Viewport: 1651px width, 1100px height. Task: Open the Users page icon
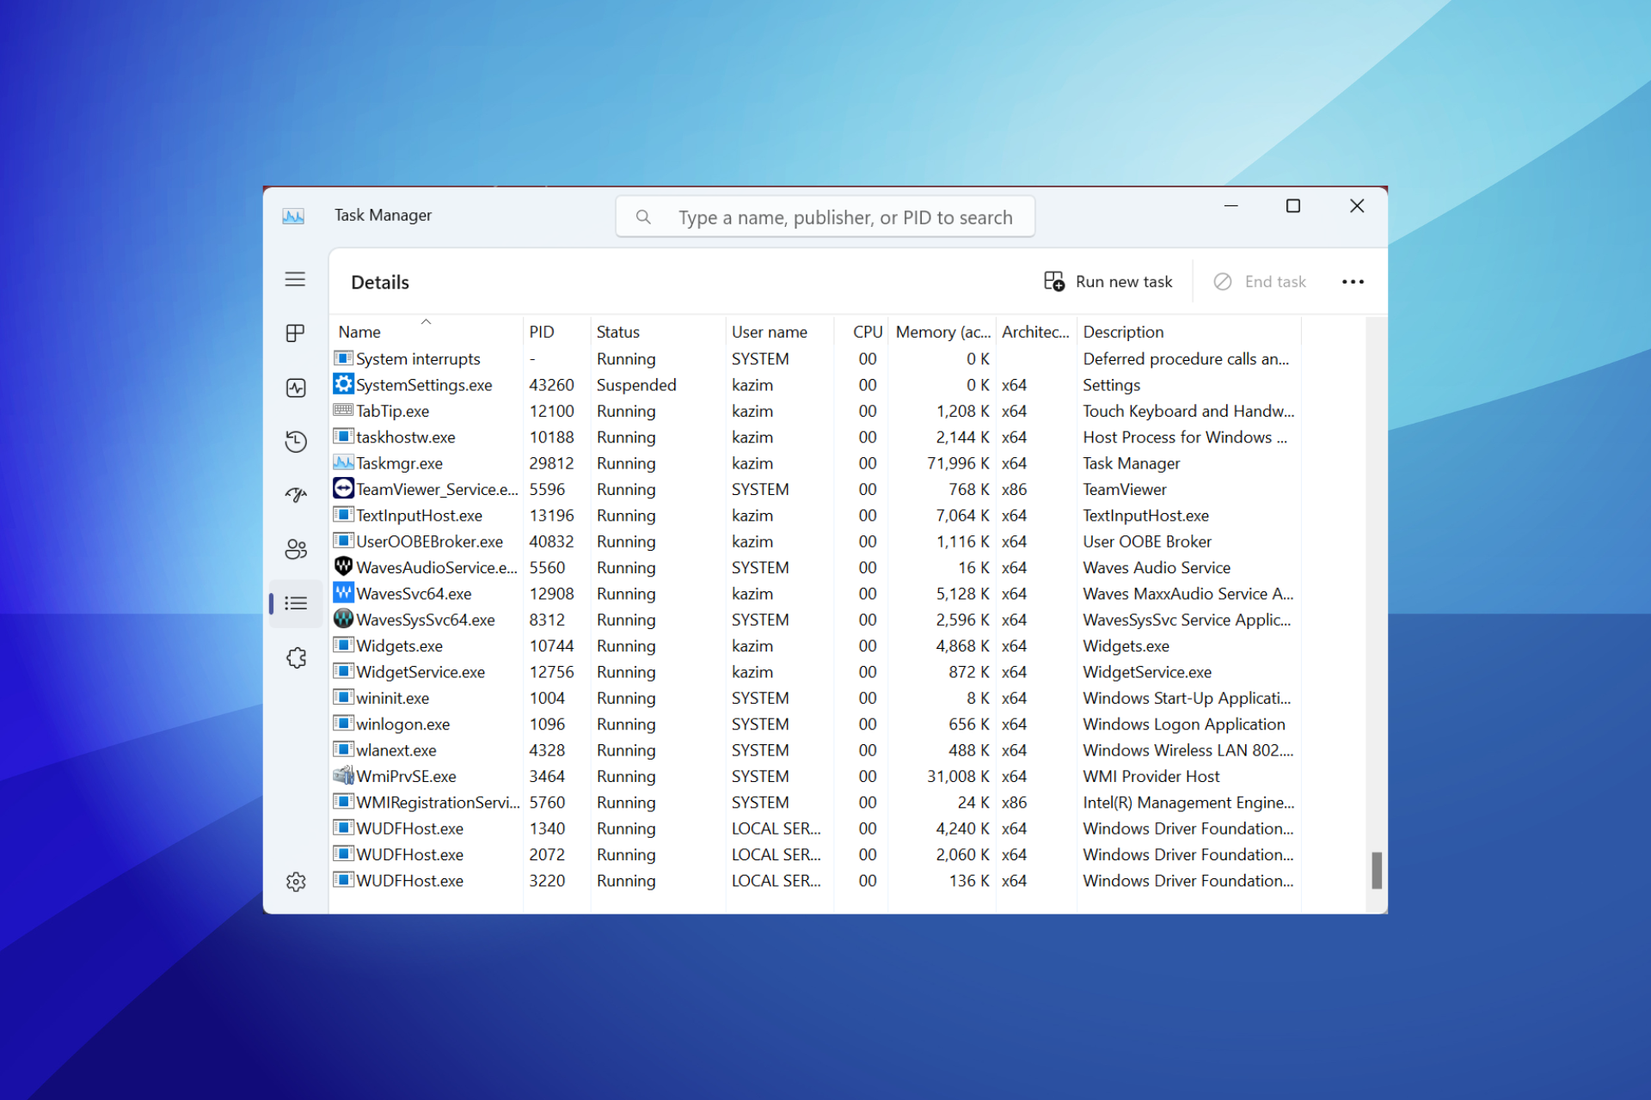296,549
